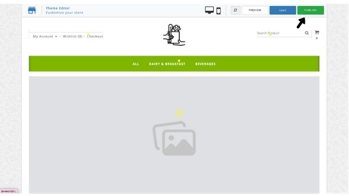Click the grocery bag store logo
This screenshot has width=349, height=196.
tap(174, 35)
